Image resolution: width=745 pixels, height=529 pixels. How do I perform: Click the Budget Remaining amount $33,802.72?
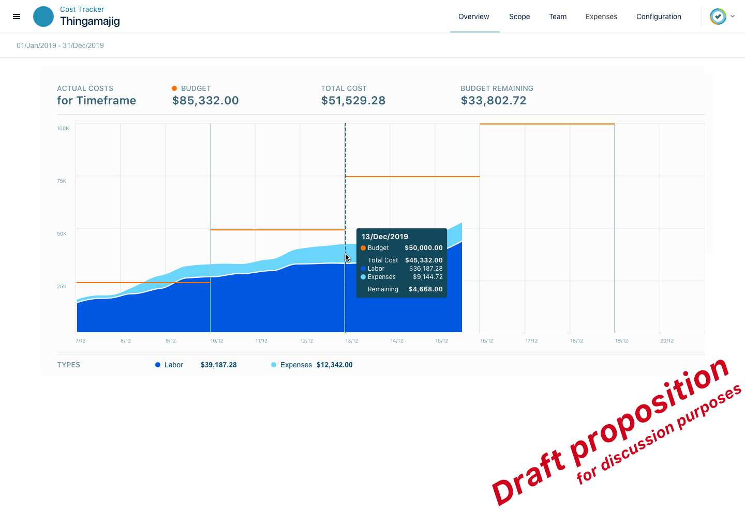coord(493,101)
